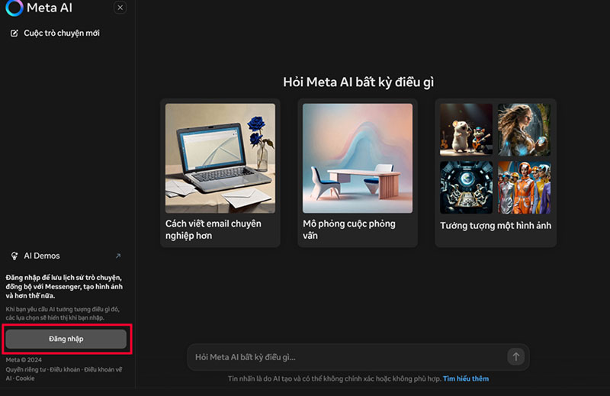This screenshot has width=610, height=396.
Task: Click the AI Demos lightbulb icon
Action: [x=14, y=256]
